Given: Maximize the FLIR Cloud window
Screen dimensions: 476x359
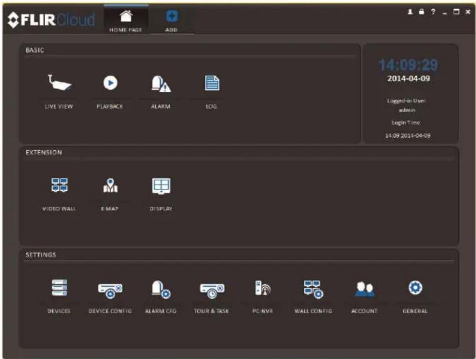Looking at the screenshot, I should 457,12.
